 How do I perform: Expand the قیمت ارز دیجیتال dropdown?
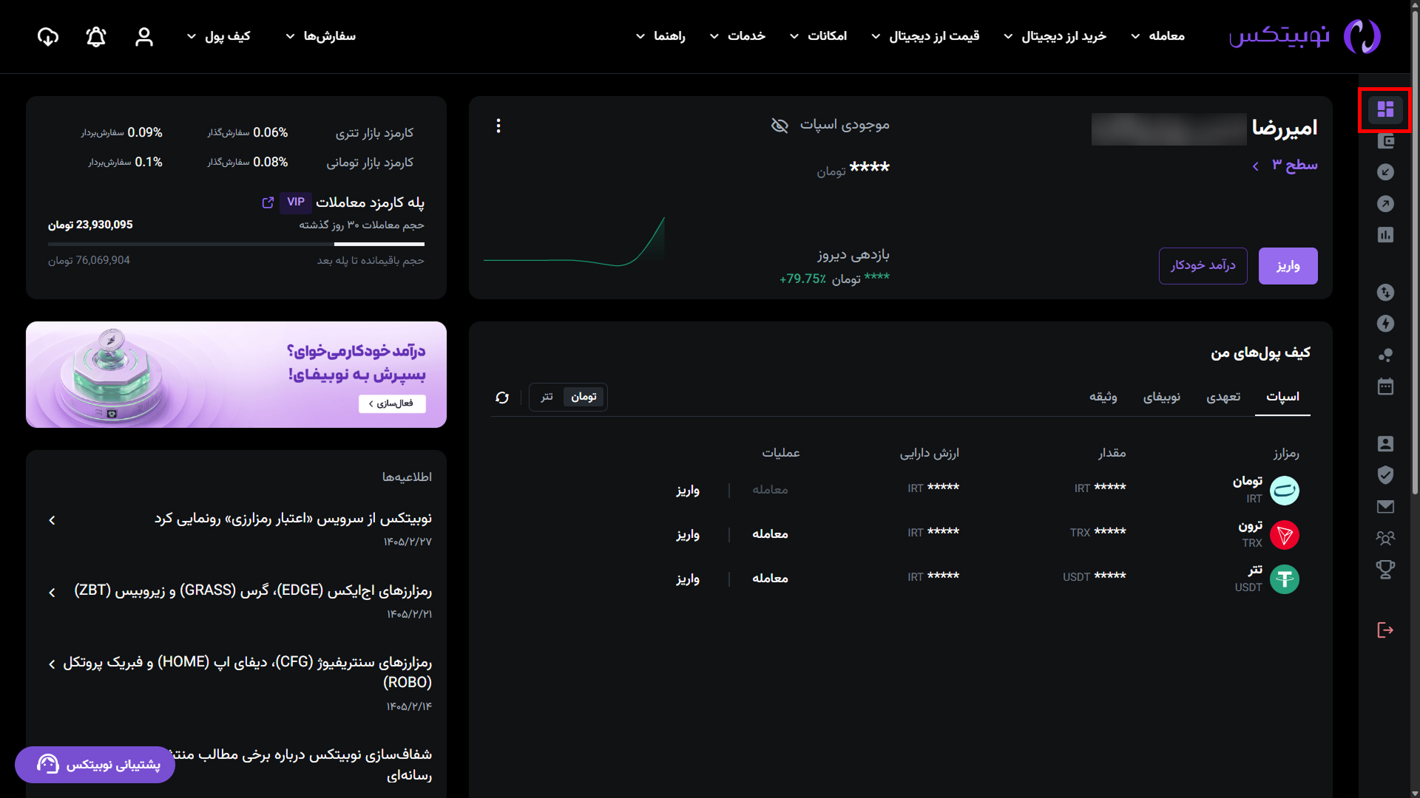click(925, 36)
